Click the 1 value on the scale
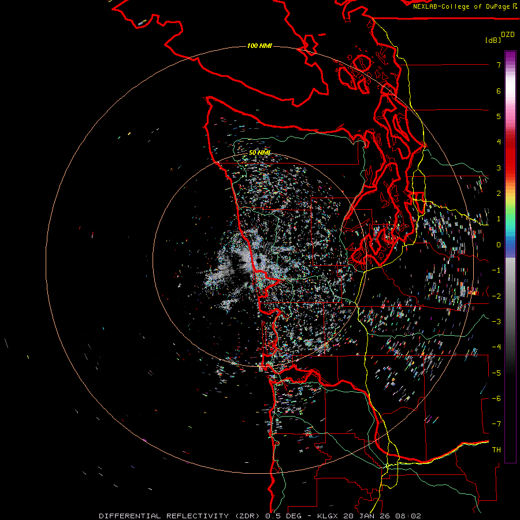 point(499,219)
